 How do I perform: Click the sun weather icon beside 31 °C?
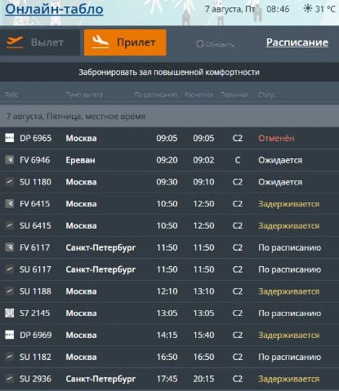coord(308,9)
